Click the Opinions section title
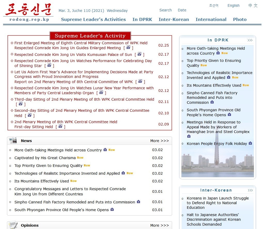 [x=30, y=225]
